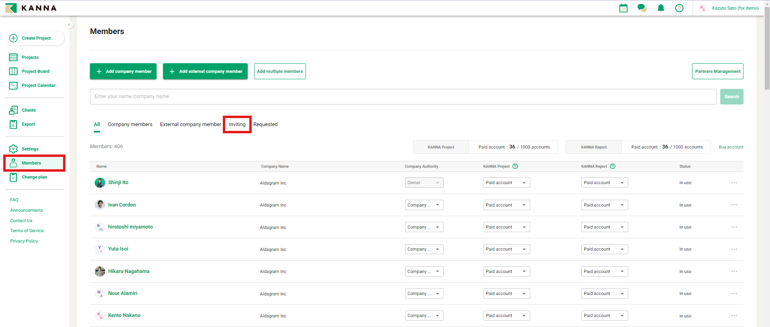Open the help question mark icon

[x=679, y=8]
